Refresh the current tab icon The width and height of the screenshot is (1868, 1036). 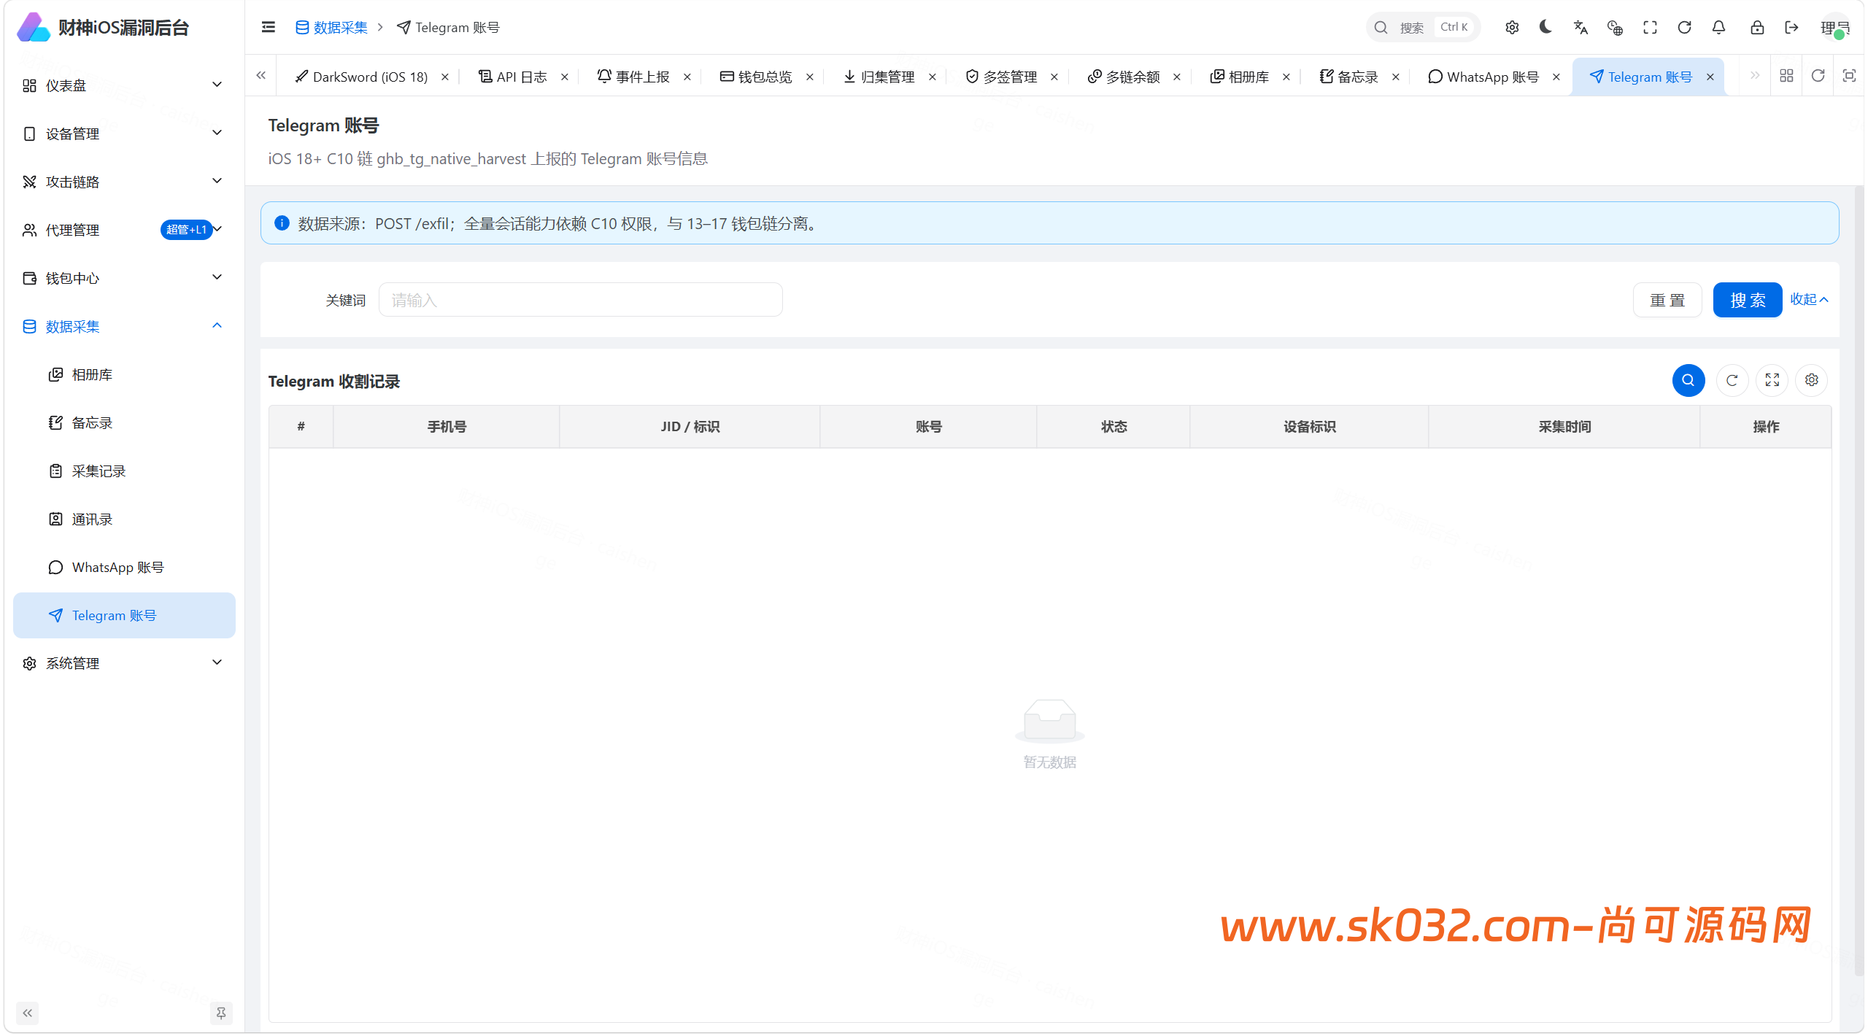(1818, 75)
